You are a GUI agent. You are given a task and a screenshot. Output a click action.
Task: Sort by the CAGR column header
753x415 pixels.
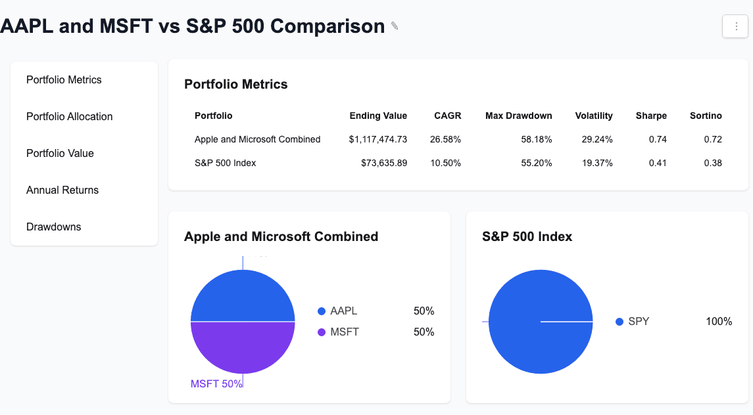[447, 116]
